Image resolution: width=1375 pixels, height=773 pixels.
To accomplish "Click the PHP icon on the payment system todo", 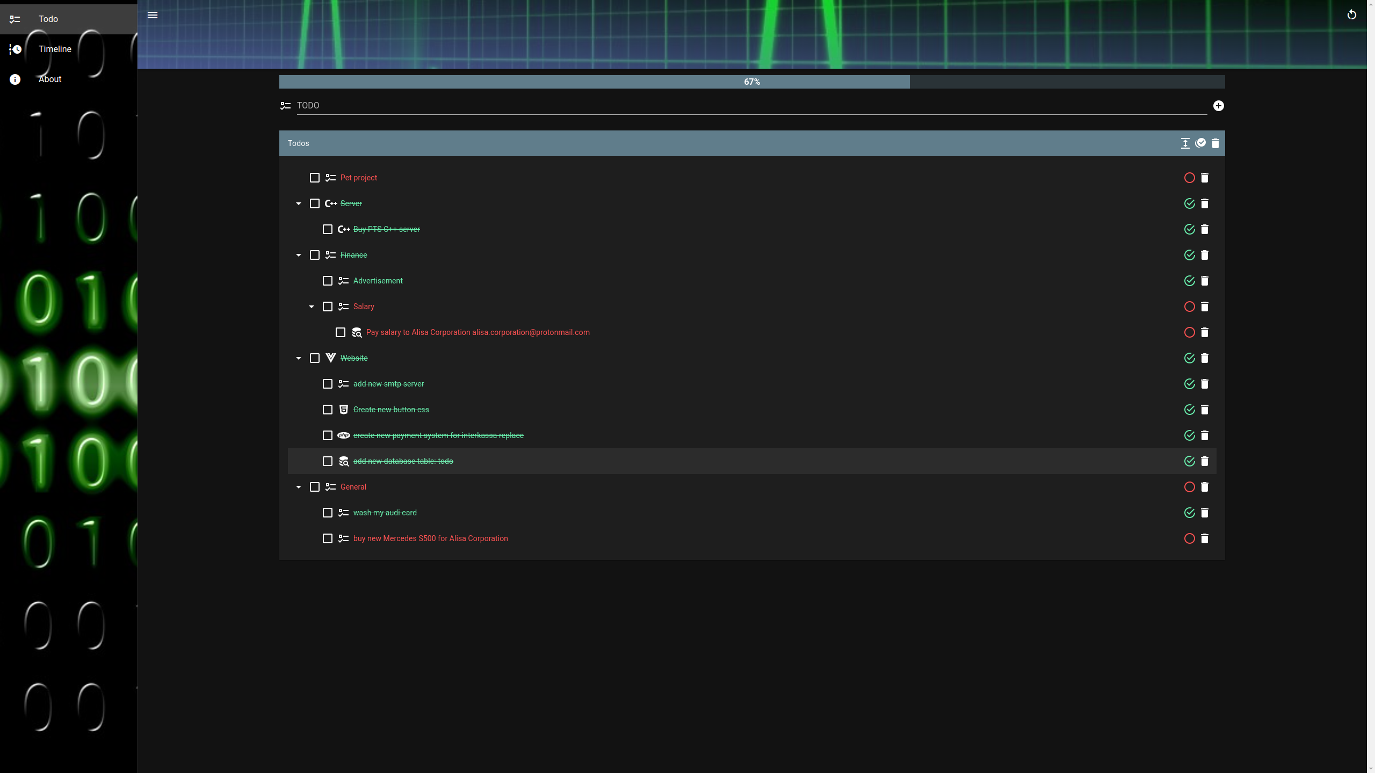I will [344, 435].
